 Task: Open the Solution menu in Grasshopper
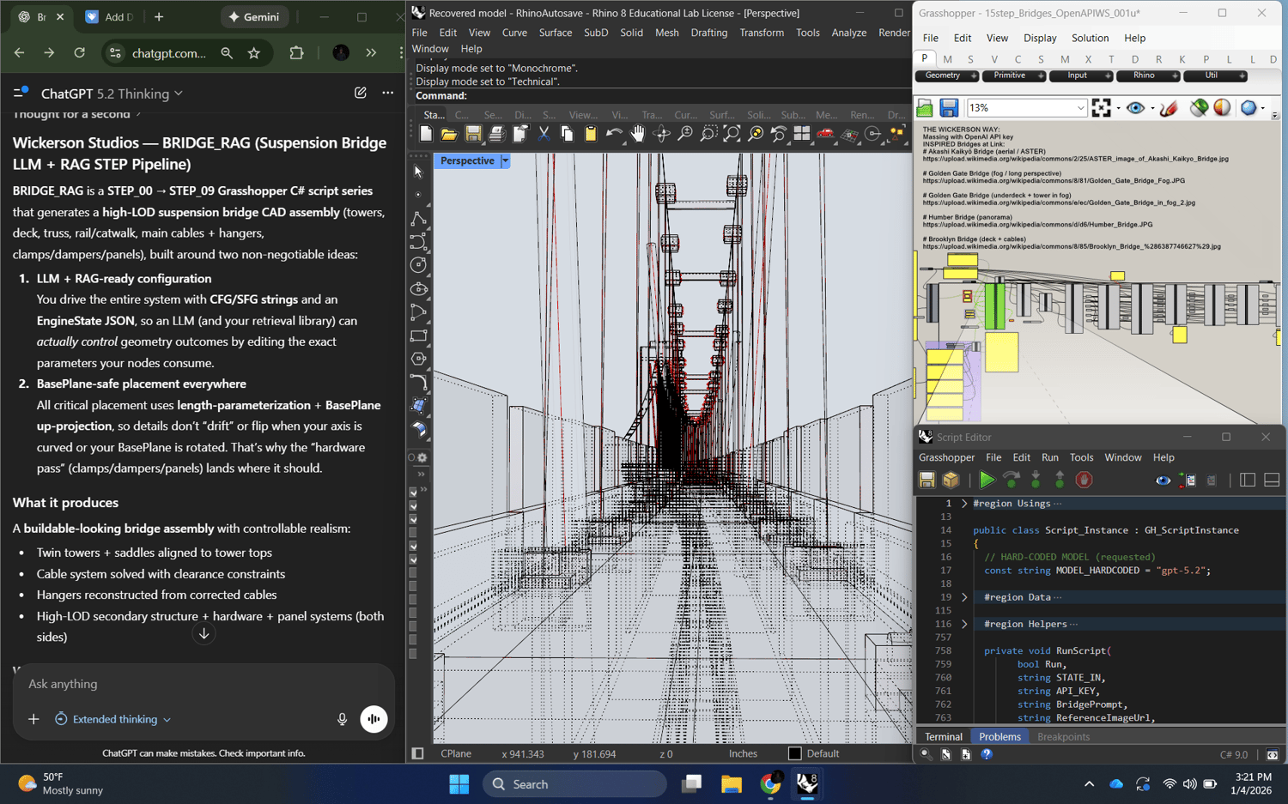tap(1090, 38)
